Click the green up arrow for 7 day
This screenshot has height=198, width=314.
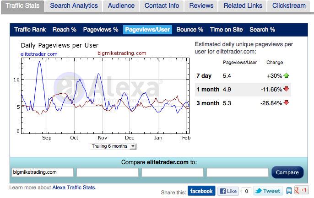pyautogui.click(x=287, y=75)
